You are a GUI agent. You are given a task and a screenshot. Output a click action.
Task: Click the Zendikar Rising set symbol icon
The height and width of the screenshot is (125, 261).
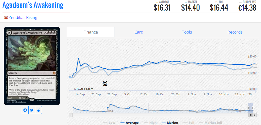click(6, 18)
